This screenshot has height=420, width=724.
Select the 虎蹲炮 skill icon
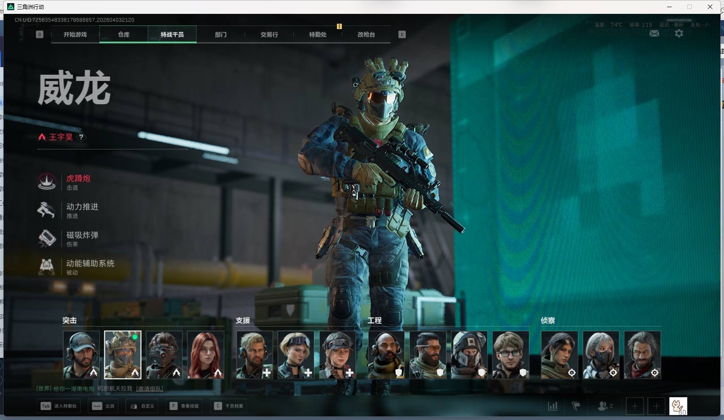click(x=47, y=182)
